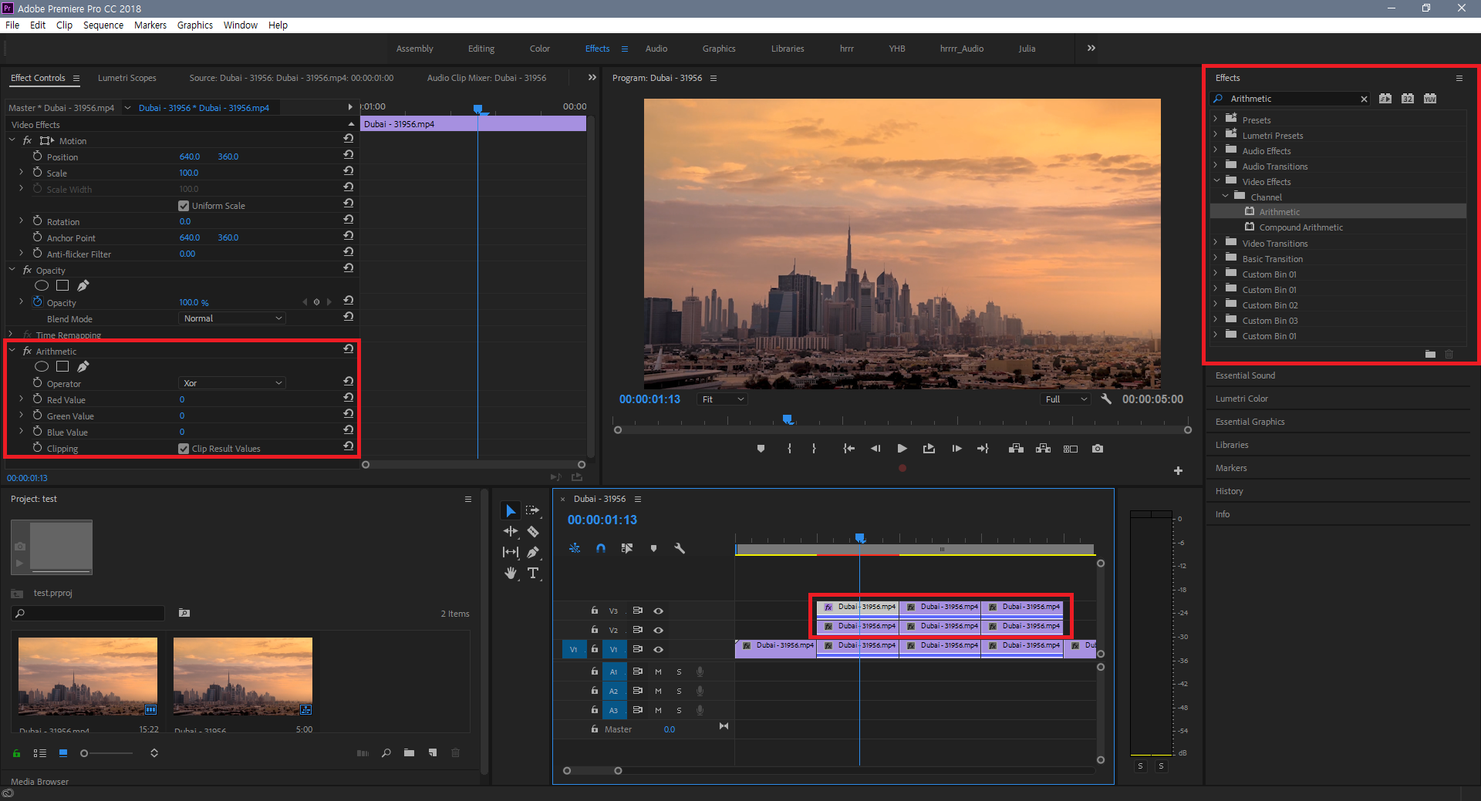Disable Clip Result Values checkbox
1481x801 pixels.
tap(184, 449)
